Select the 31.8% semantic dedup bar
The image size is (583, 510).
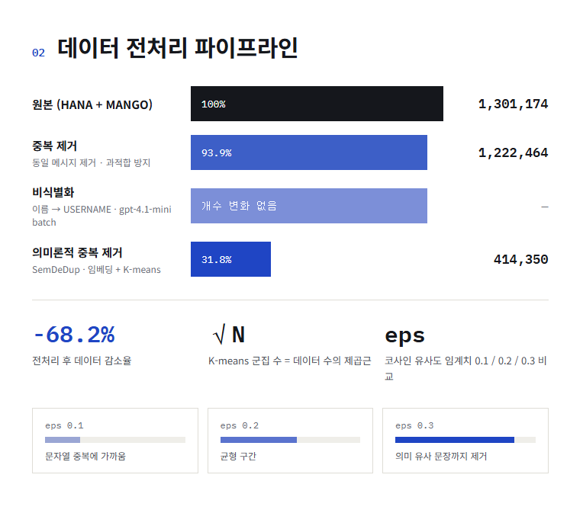coord(230,259)
